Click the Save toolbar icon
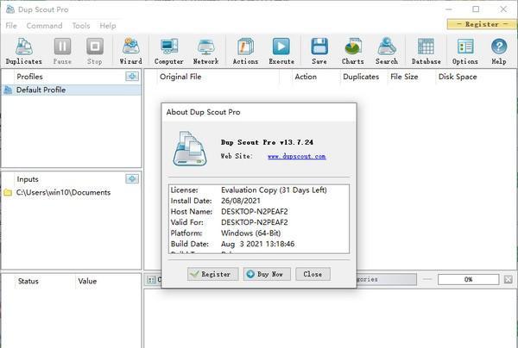The height and width of the screenshot is (348, 518). click(319, 51)
